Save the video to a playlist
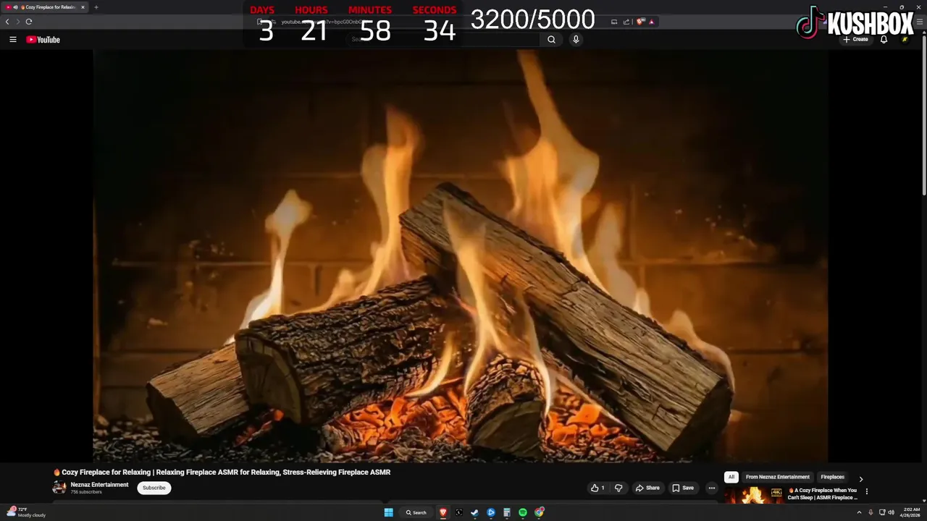 683,488
